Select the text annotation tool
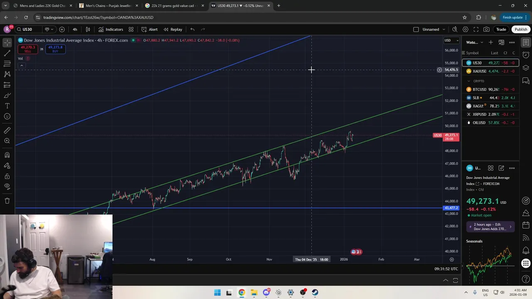The height and width of the screenshot is (299, 532). pos(7,106)
